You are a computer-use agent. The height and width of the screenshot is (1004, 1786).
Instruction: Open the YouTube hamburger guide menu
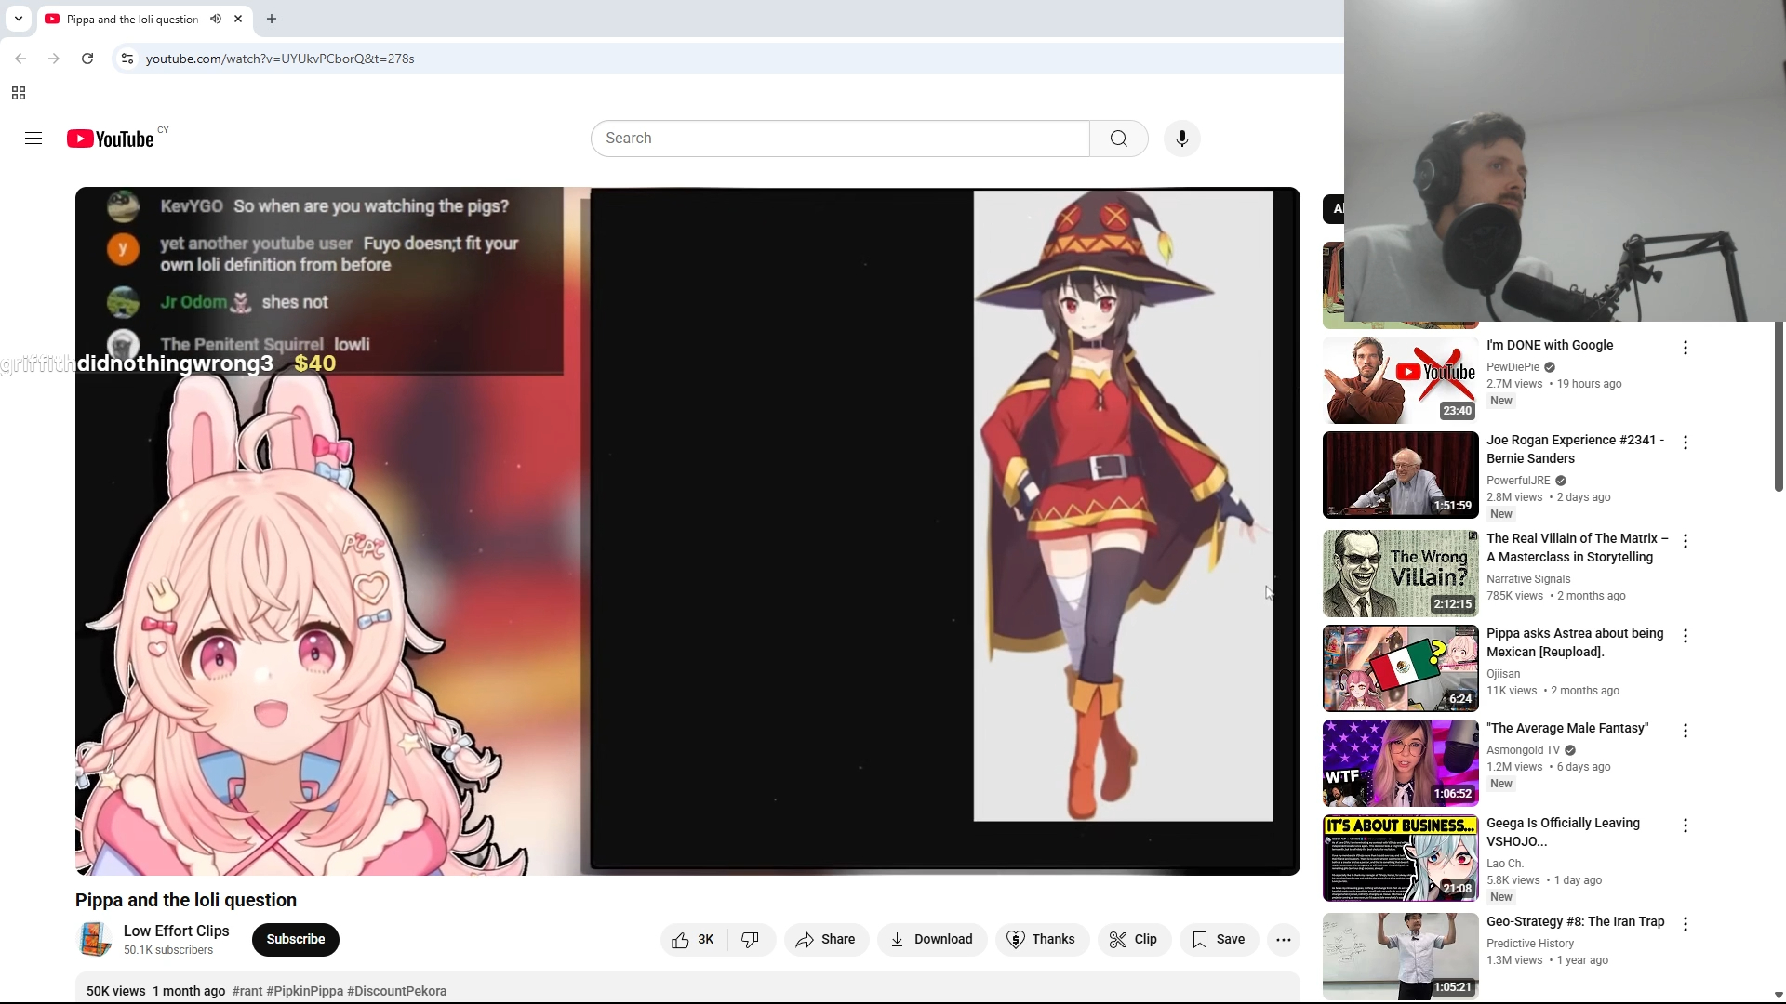[x=33, y=139]
